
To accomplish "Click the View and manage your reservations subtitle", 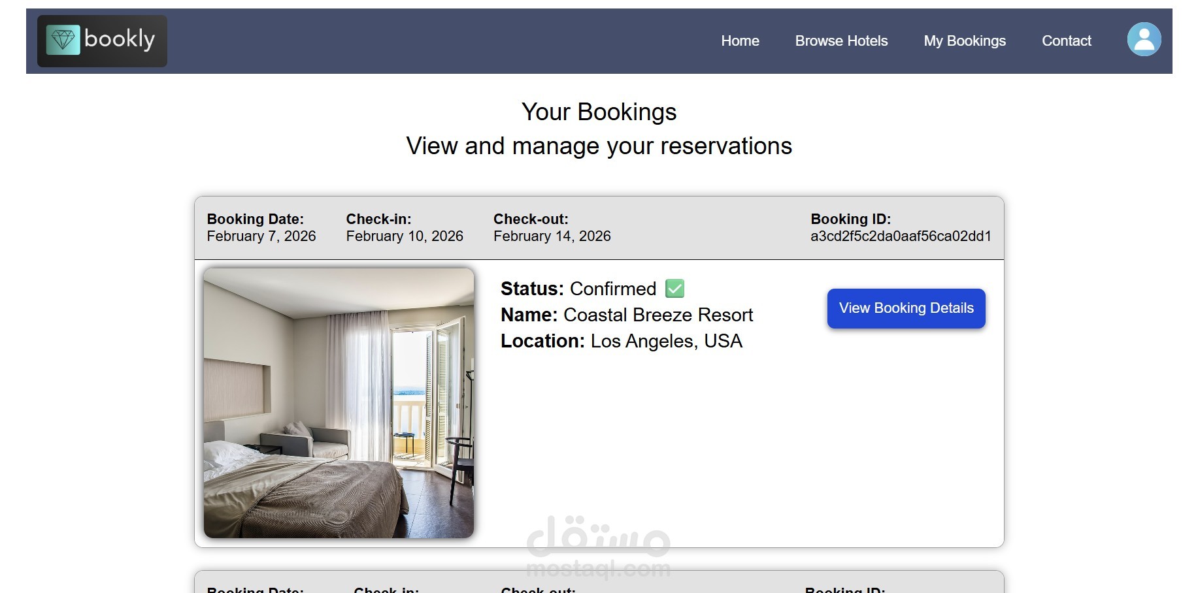I will 599,146.
